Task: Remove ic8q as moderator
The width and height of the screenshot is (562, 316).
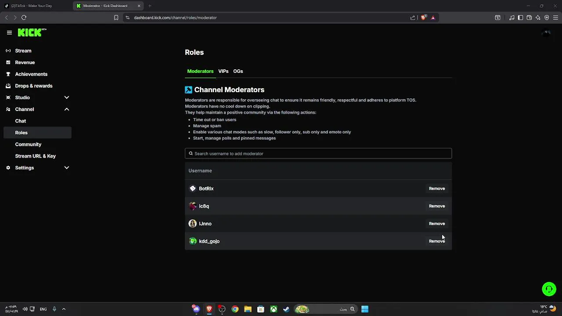Action: [437, 206]
